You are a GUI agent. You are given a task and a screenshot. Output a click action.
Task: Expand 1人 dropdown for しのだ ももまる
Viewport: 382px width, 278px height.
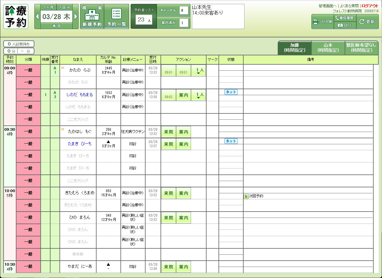(198, 95)
